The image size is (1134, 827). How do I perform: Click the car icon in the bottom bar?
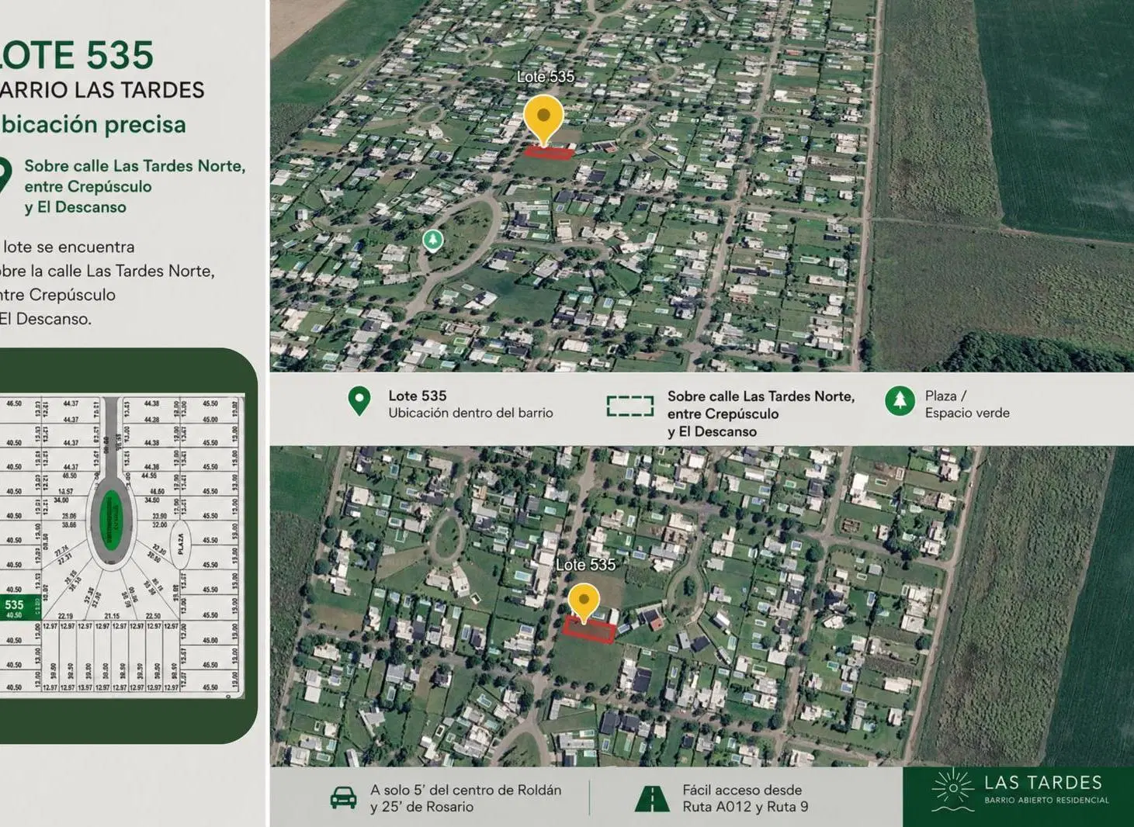pyautogui.click(x=343, y=798)
